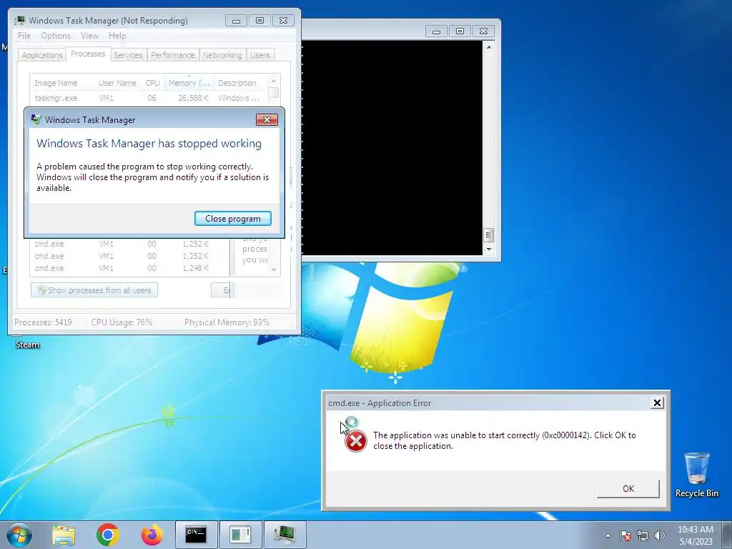Close the not-responding Task Manager window
732x549 pixels.
[283, 21]
